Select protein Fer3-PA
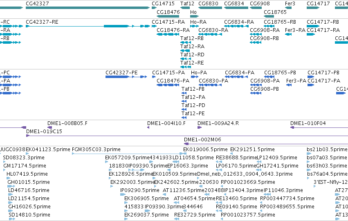The width and height of the screenshot is (348, 221). pyautogui.click(x=296, y=81)
